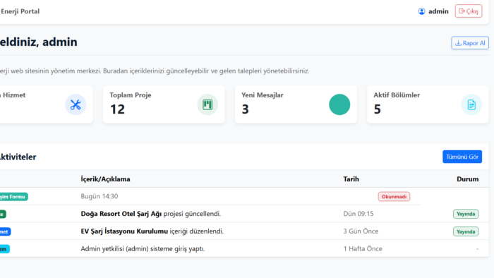Click the admin username in header

point(438,11)
